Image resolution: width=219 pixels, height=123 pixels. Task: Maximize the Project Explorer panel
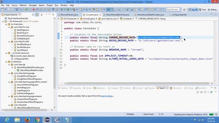click(53, 14)
